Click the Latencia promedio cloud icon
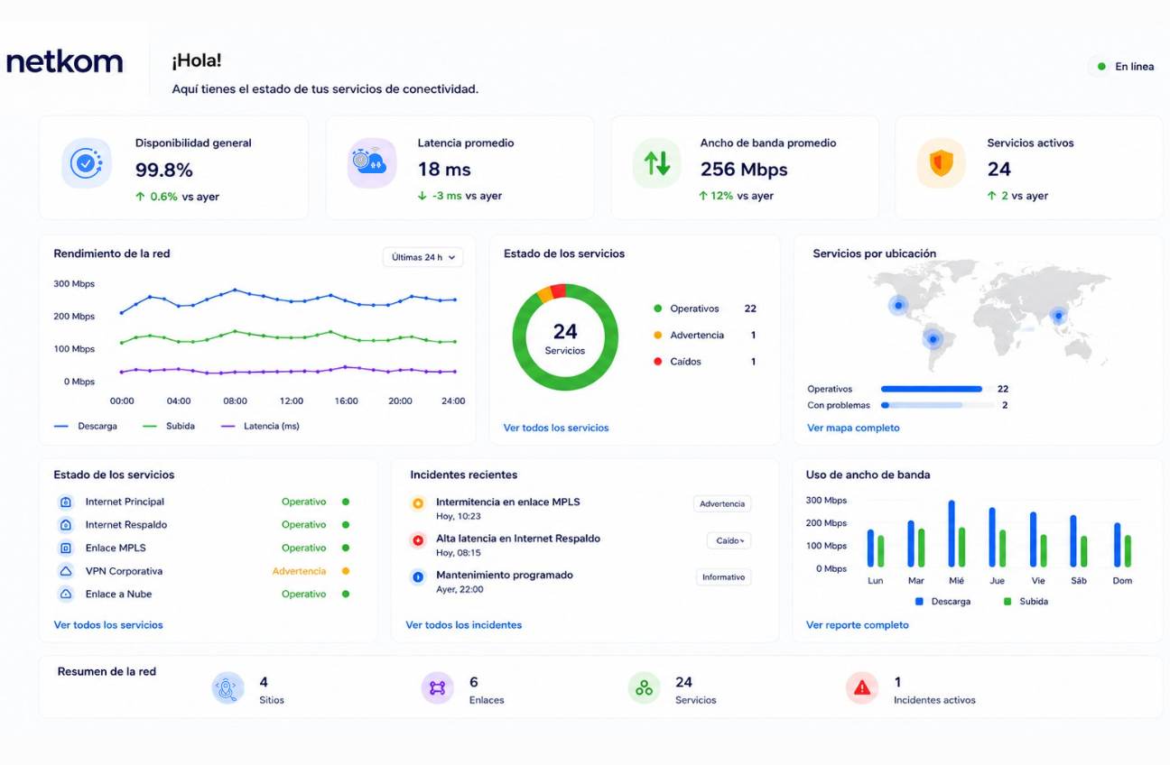1170x765 pixels. pos(372,163)
